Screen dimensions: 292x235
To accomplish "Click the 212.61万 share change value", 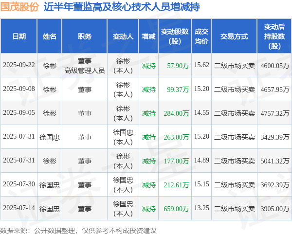I will coord(176,185).
